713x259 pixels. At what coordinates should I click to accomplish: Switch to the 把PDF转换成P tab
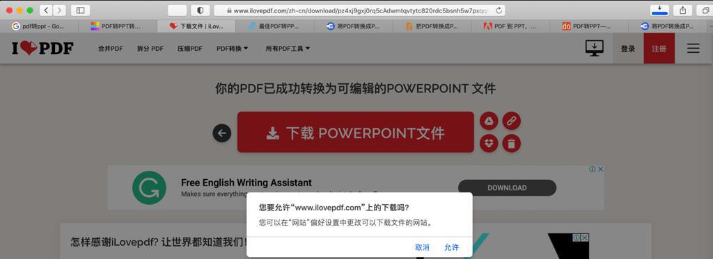[x=432, y=26]
